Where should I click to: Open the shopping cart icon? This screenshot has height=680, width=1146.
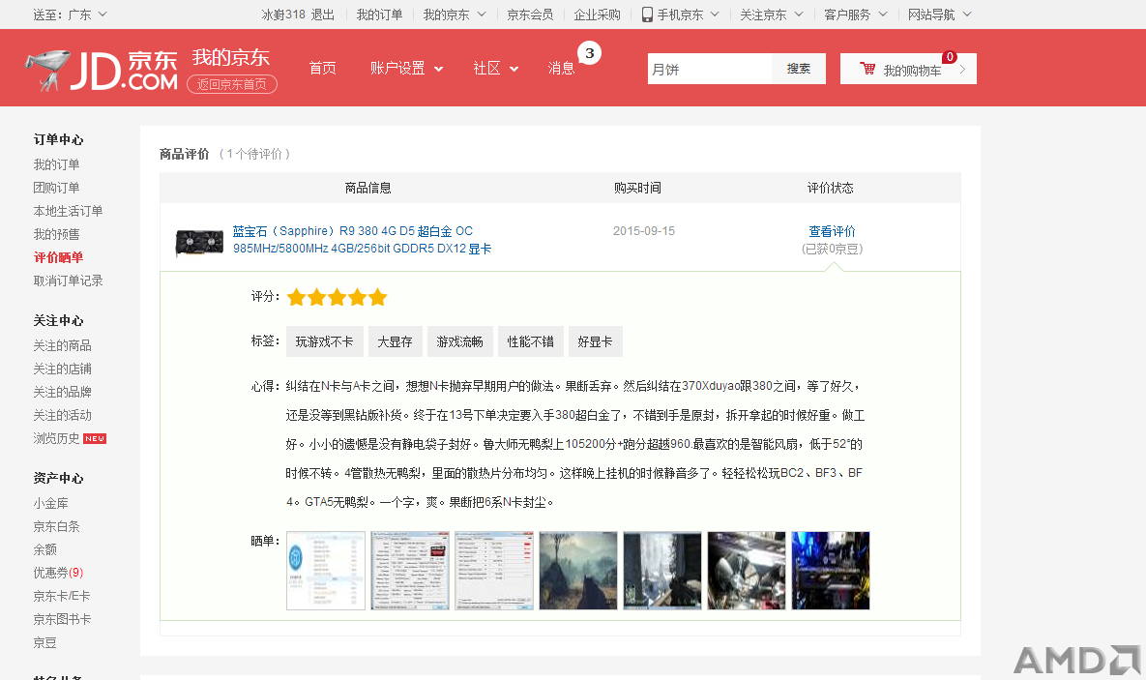(867, 69)
